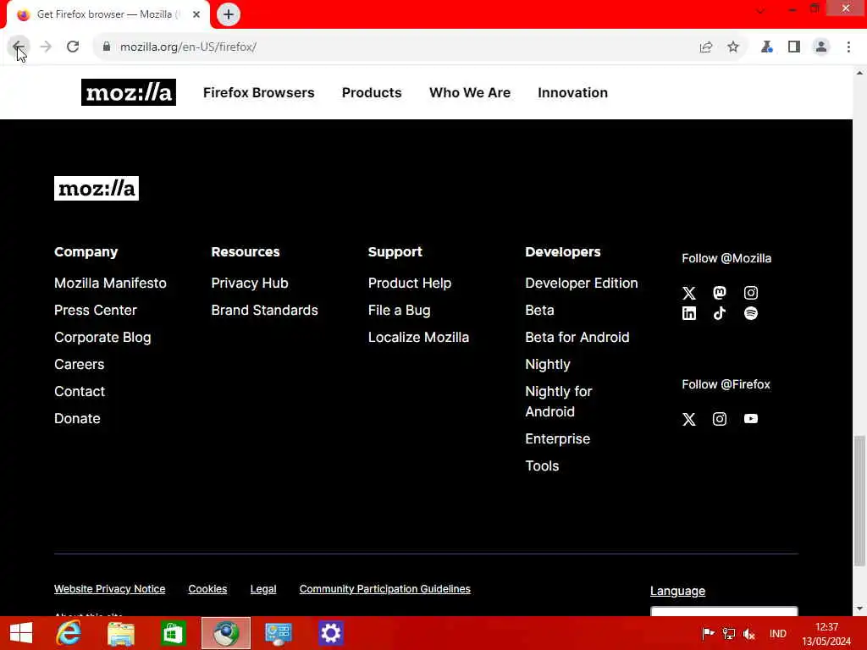Screen dimensions: 867x650
Task: Open Firefox's Instagram icon
Action: 720,419
